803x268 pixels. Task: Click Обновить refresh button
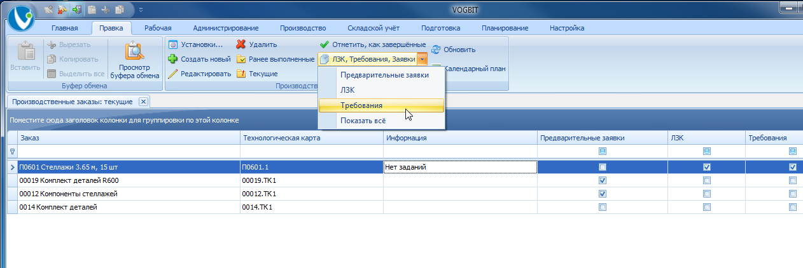coord(453,50)
